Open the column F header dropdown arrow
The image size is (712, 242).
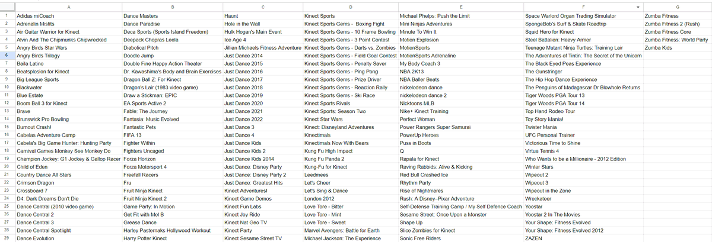coord(638,7)
